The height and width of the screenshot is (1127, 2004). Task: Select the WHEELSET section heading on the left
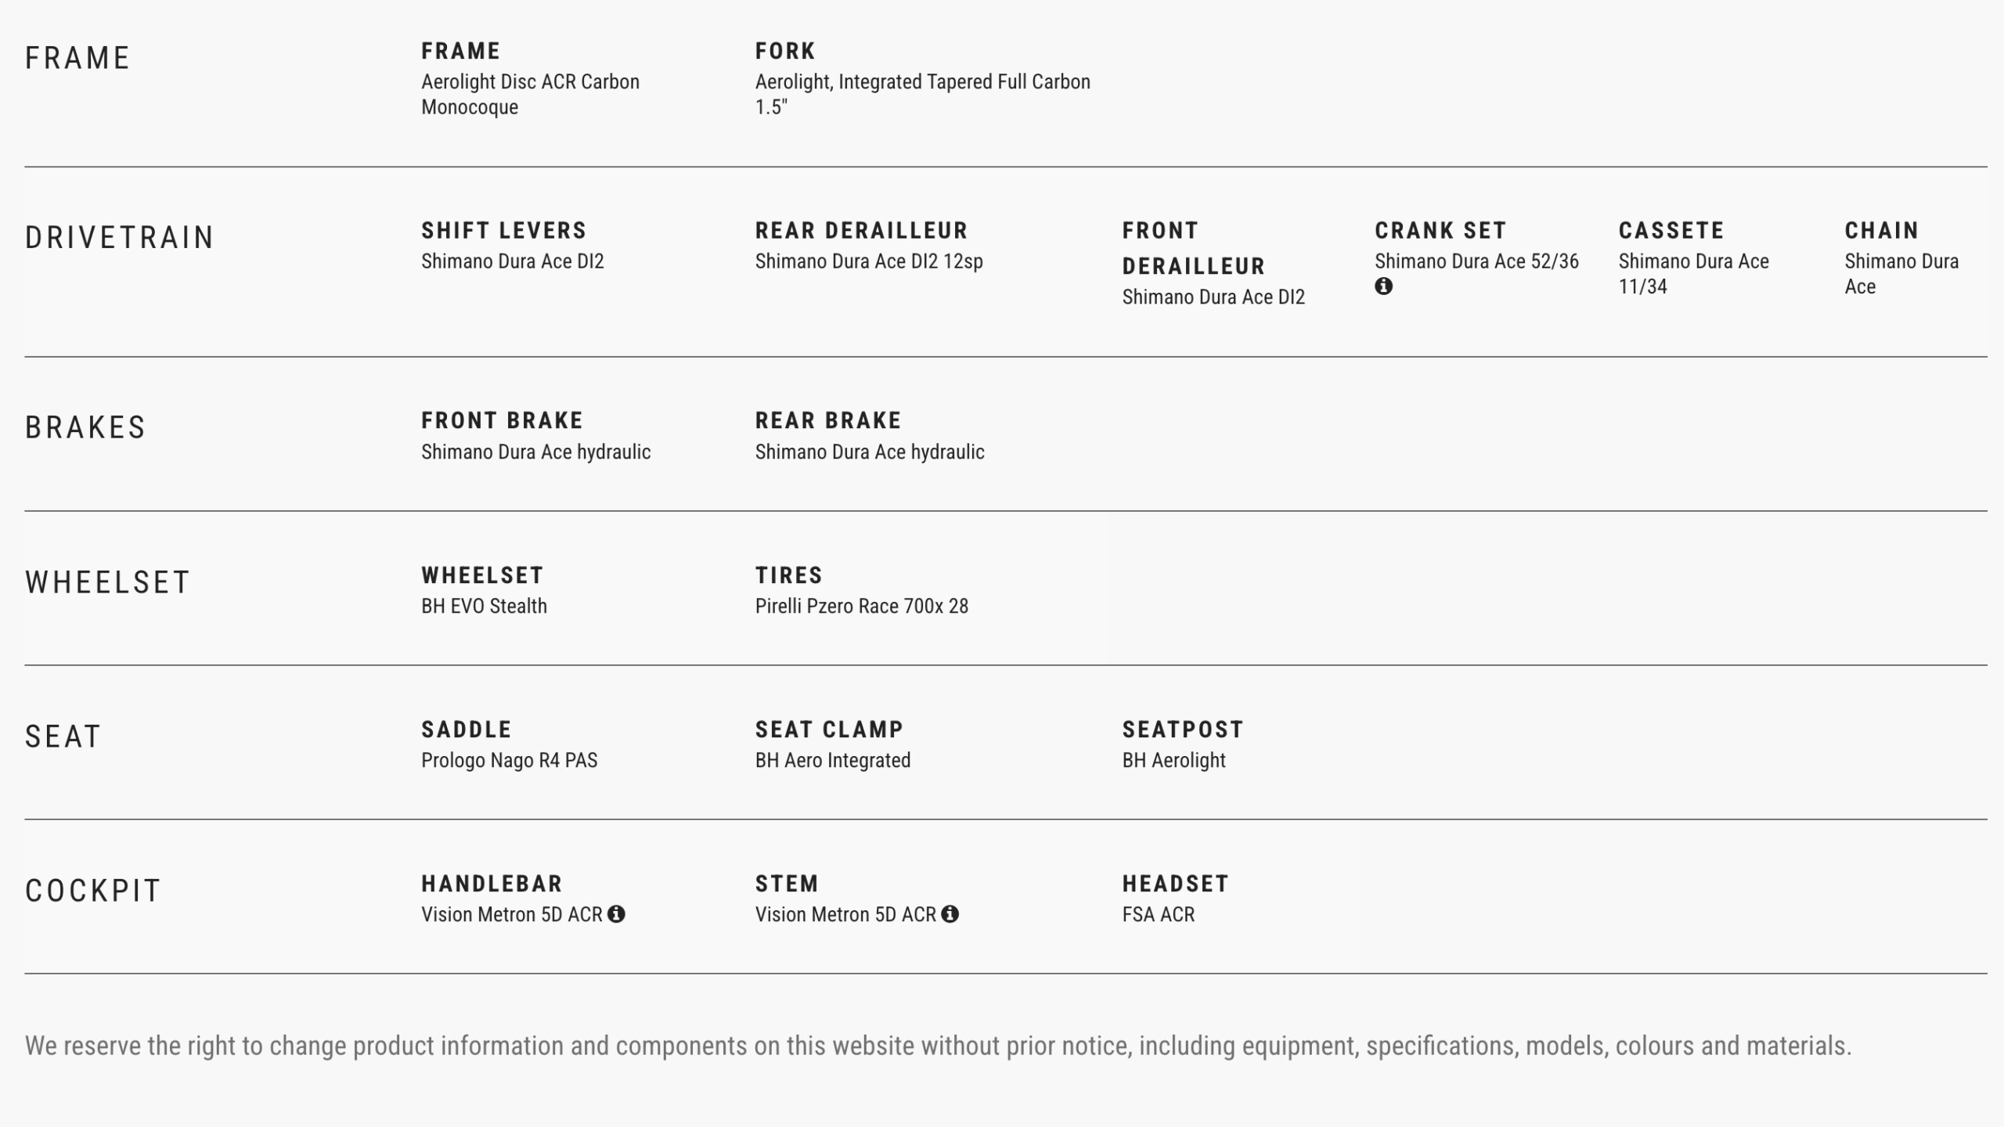(x=108, y=583)
